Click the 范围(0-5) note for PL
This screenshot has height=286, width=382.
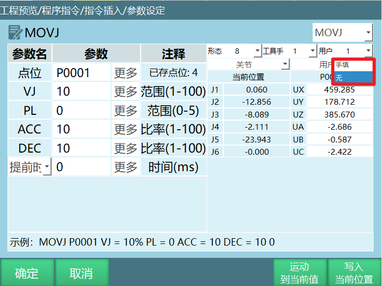pos(173,110)
